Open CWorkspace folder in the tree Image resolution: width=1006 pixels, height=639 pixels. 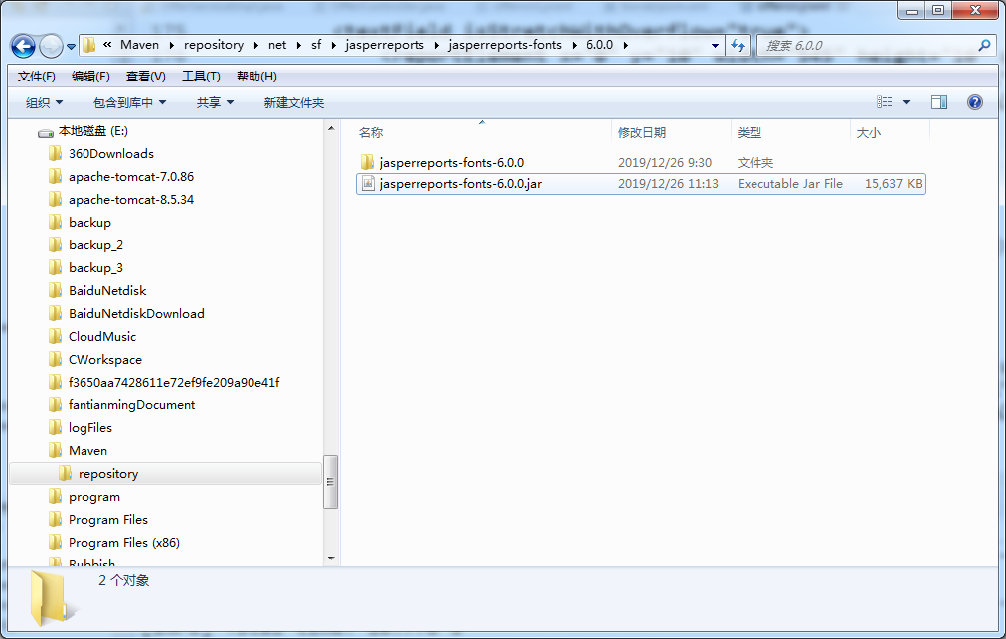pyautogui.click(x=105, y=360)
